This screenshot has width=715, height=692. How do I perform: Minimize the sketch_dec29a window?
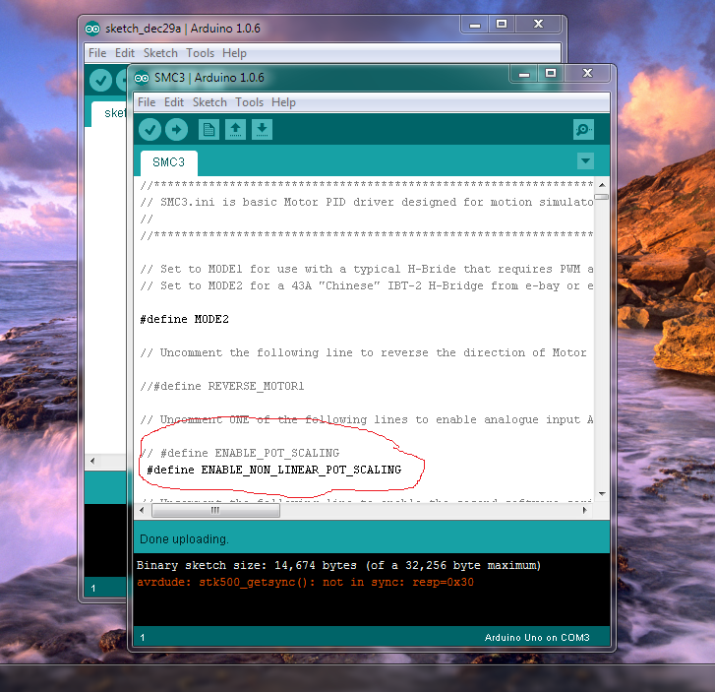coord(475,25)
